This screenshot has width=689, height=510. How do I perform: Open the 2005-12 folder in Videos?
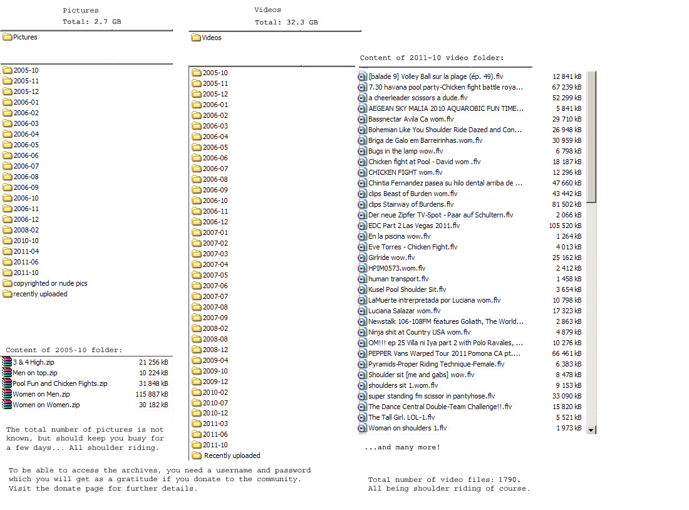(x=210, y=93)
